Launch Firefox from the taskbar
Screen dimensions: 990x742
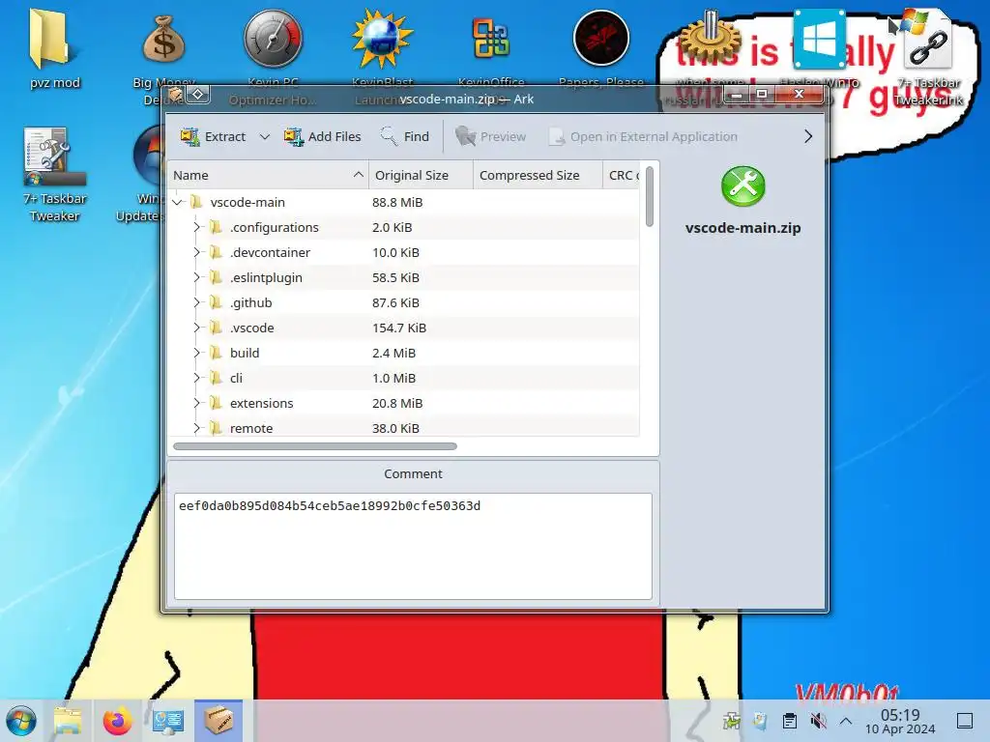coord(118,721)
